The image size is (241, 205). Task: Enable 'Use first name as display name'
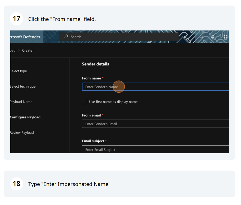[x=85, y=102]
